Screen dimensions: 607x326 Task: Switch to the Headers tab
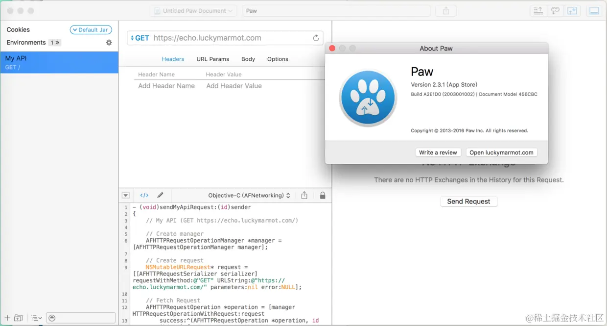pyautogui.click(x=173, y=59)
